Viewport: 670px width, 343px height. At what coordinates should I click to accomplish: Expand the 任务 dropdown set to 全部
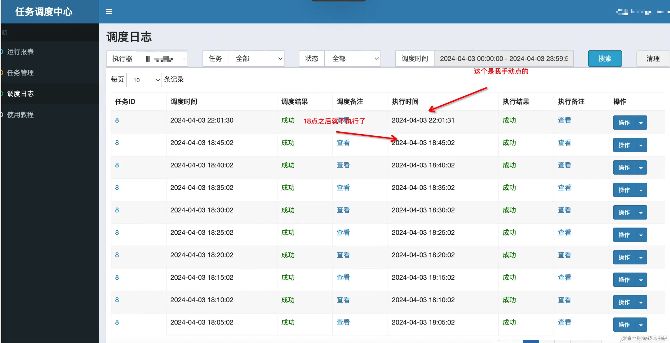tap(256, 59)
